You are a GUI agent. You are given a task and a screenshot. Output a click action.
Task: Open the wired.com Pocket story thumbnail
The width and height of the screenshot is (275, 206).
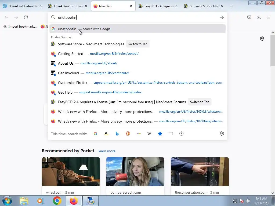click(71, 172)
